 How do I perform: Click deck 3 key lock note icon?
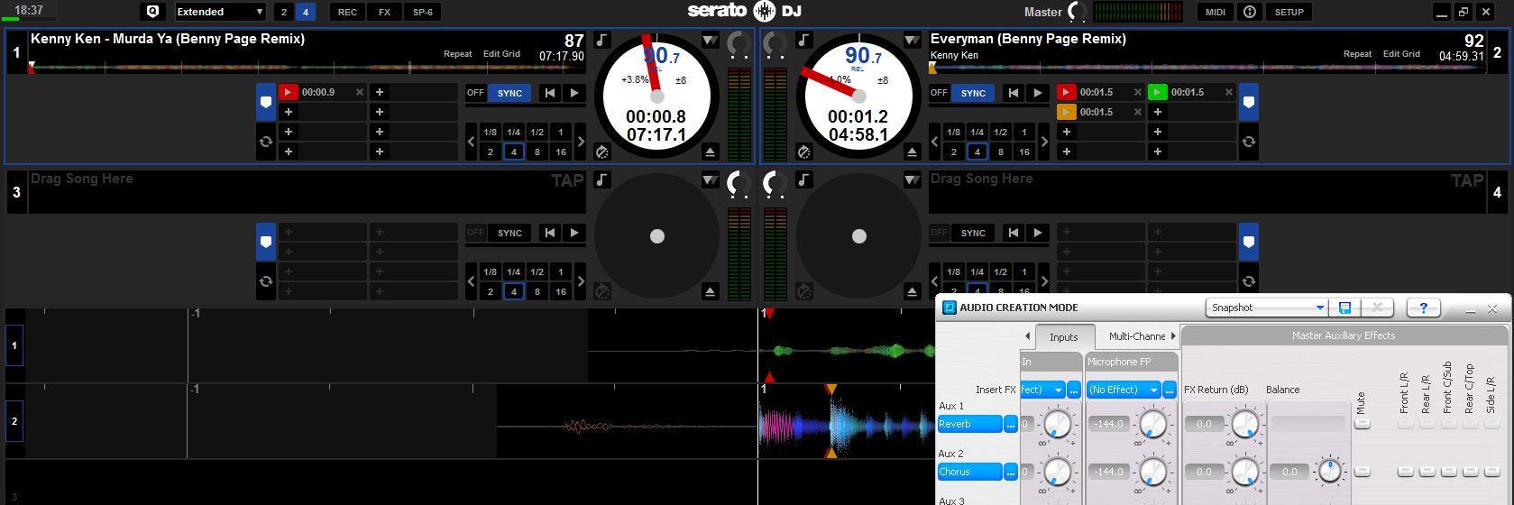601,180
